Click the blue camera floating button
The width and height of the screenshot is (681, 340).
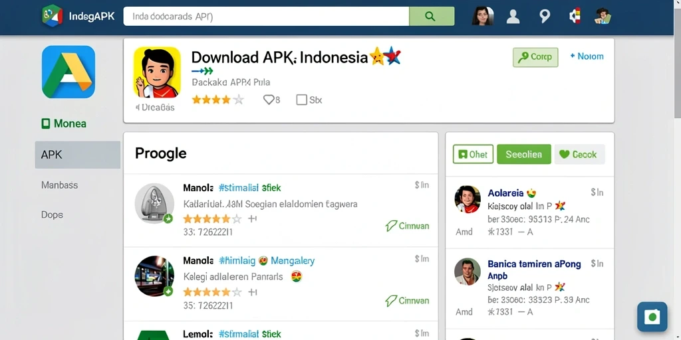coord(652,317)
